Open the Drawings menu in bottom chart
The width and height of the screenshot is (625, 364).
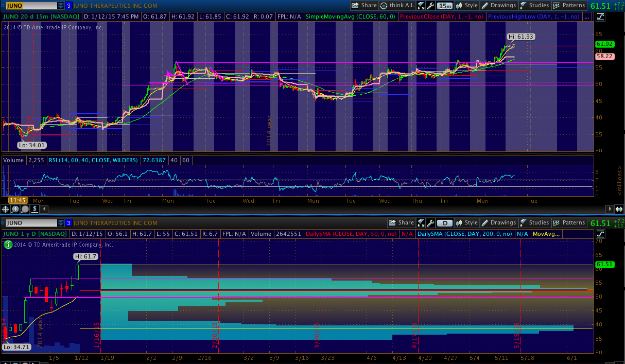(x=498, y=223)
